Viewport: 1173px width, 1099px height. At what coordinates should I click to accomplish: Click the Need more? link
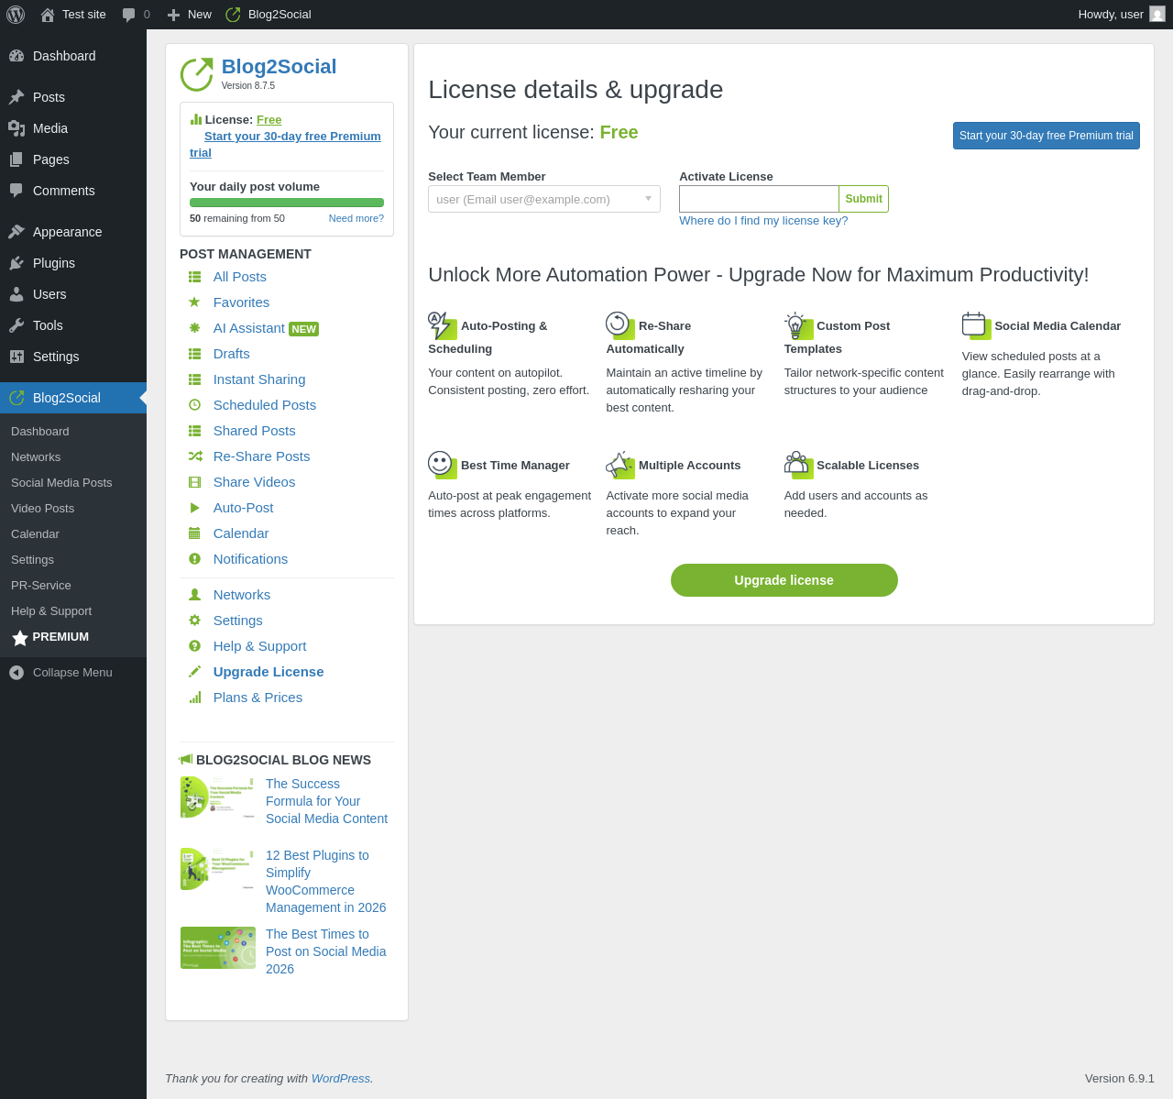[356, 218]
